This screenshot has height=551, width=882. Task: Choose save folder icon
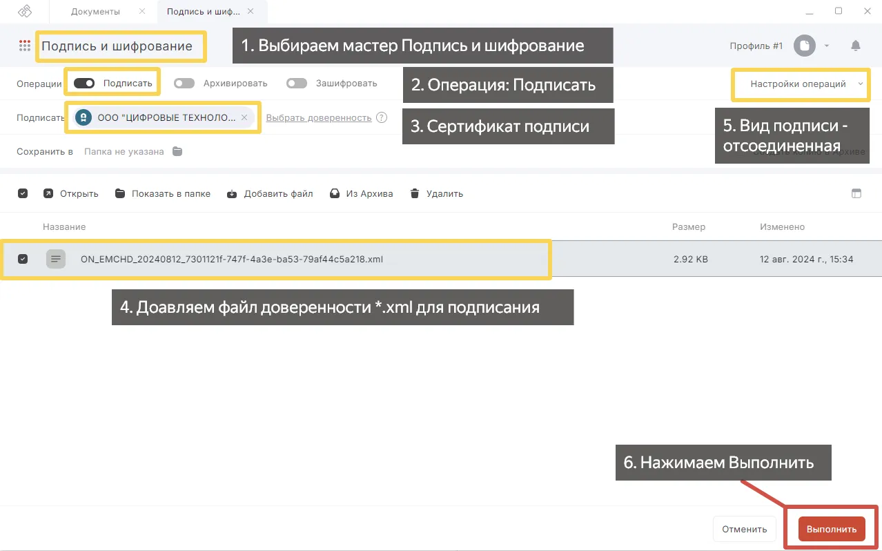point(177,151)
